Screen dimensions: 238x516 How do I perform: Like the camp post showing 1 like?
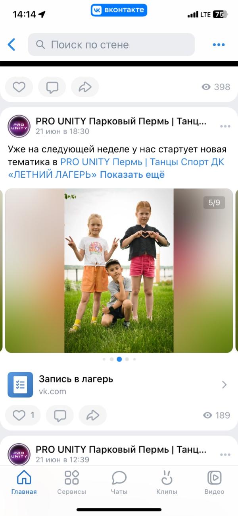(23, 415)
